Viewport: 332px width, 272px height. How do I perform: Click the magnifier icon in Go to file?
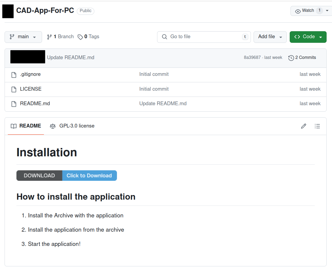(x=164, y=37)
